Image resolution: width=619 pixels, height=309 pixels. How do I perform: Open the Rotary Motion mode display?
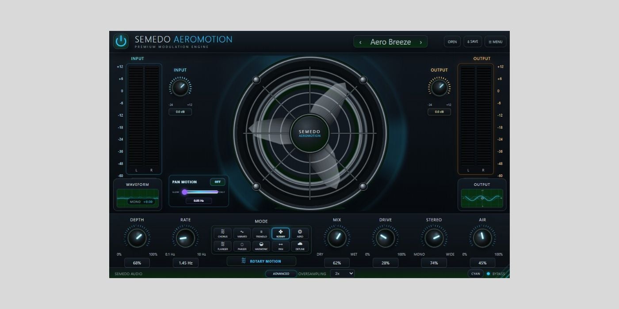click(261, 261)
